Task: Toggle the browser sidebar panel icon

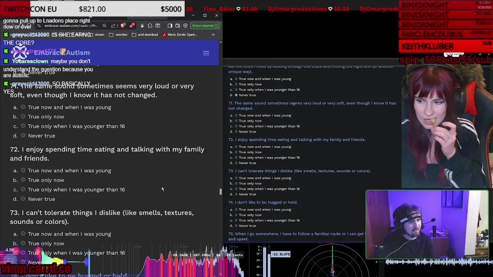Action: point(170,26)
